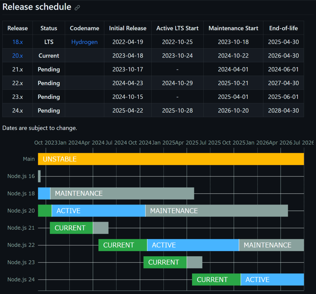Click end-of-life date 2024-06-01
Viewport: 316px width, 294px height.
(x=284, y=69)
